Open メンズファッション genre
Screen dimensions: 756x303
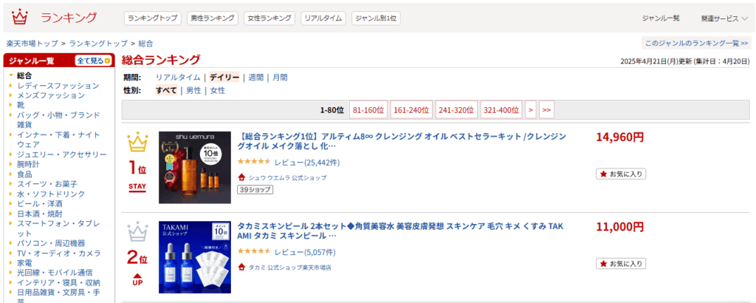click(x=51, y=95)
